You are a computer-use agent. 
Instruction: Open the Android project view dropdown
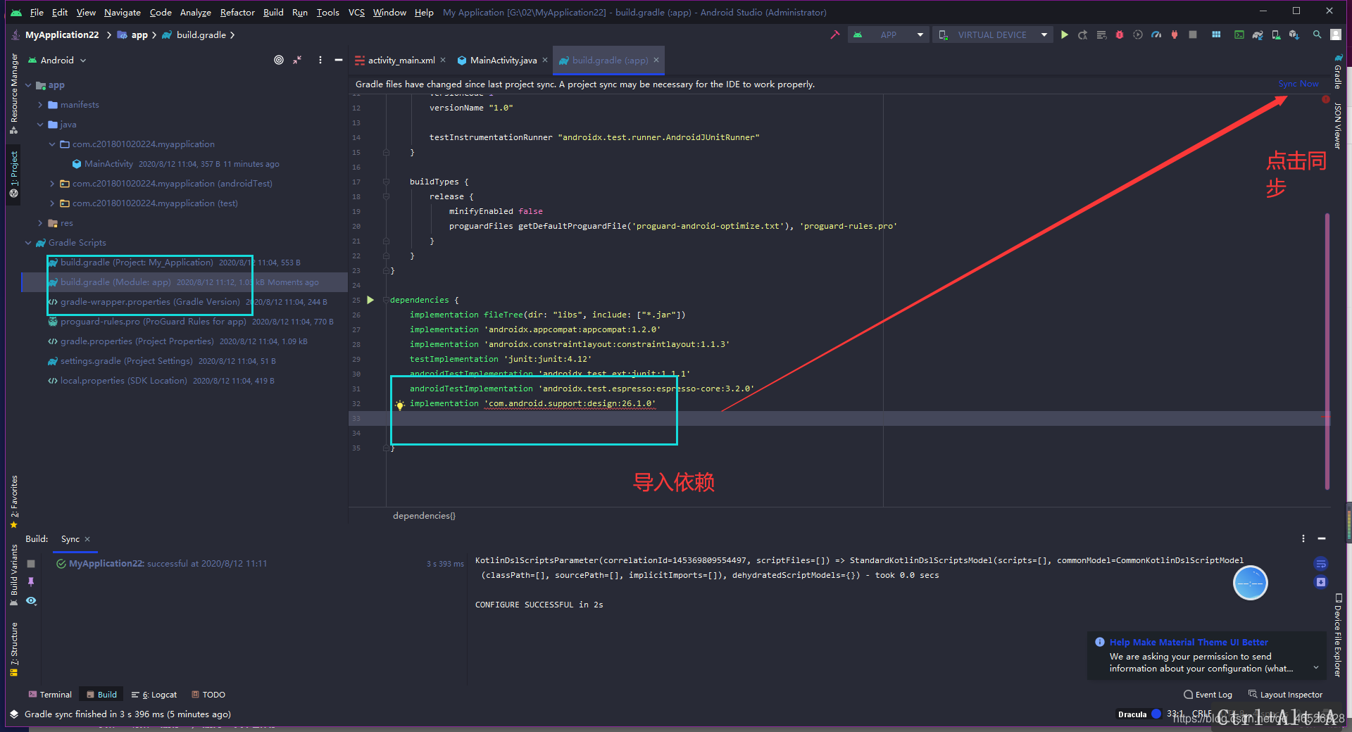click(x=57, y=61)
